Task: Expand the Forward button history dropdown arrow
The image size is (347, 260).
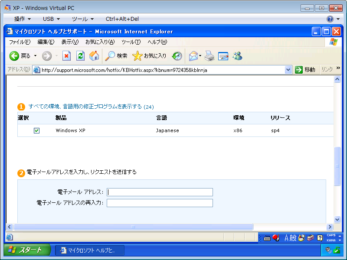Action: click(x=56, y=56)
